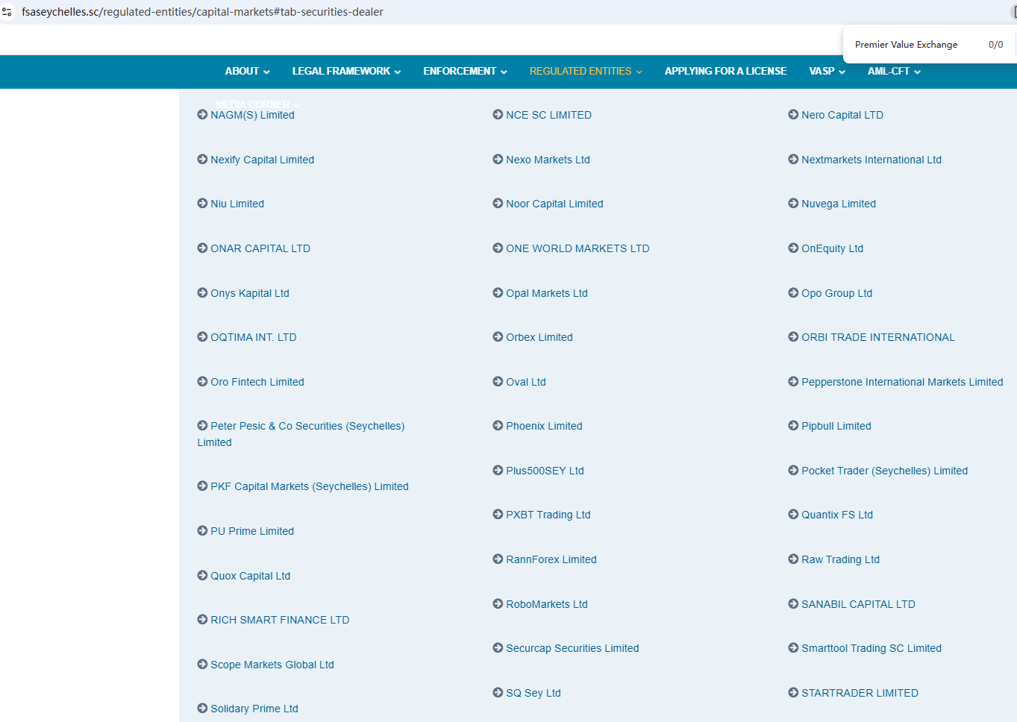1017x722 pixels.
Task: View the Securcap Securities Limited entry
Action: point(572,648)
